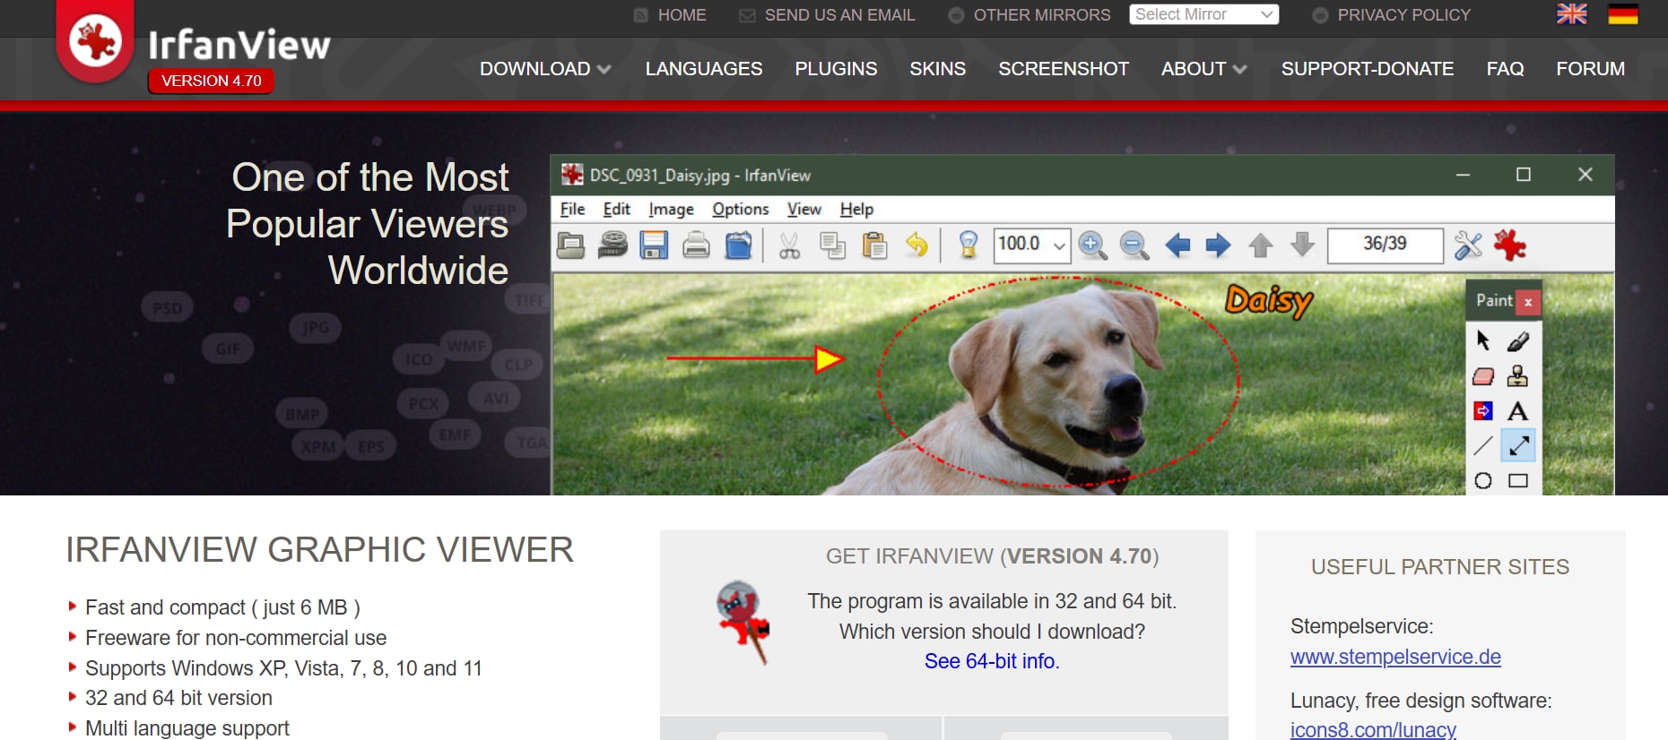Viewport: 1668px width, 740px height.
Task: Open the Edit menu in IrfanView window
Action: click(616, 209)
